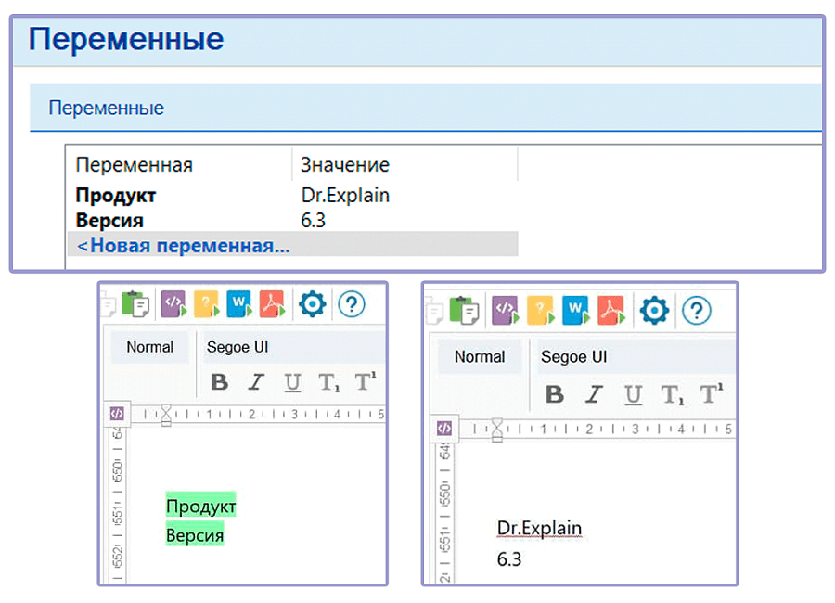Click the '6.3' text in the editor page
835x603 pixels.
pos(509,558)
